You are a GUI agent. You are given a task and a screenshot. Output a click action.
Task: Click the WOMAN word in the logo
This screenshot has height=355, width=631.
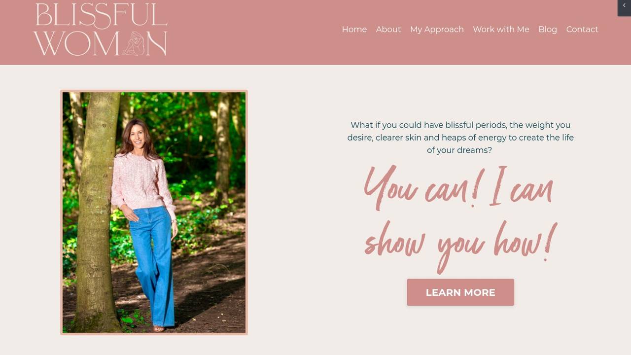[101, 43]
